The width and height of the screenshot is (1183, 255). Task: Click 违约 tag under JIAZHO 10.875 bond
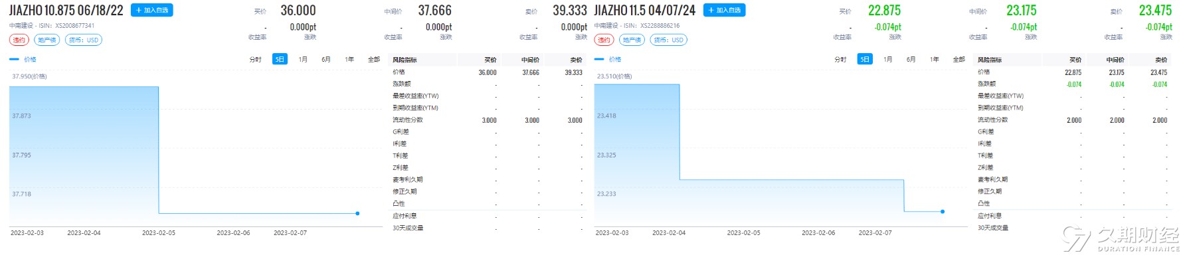(19, 40)
